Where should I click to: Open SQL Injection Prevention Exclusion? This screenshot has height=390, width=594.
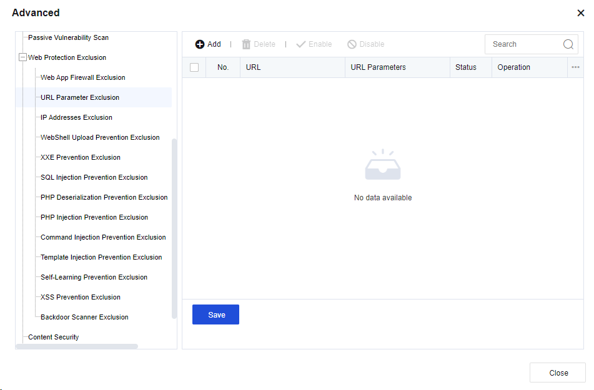(x=94, y=177)
